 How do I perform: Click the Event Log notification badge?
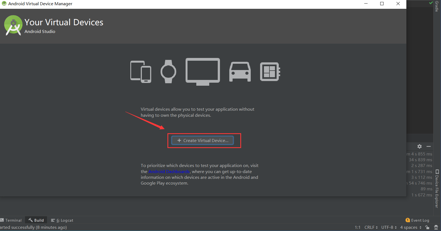408,220
